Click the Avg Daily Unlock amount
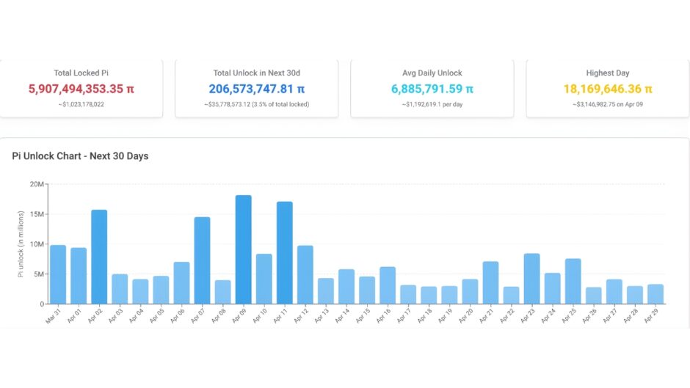690x388 pixels. 432,89
